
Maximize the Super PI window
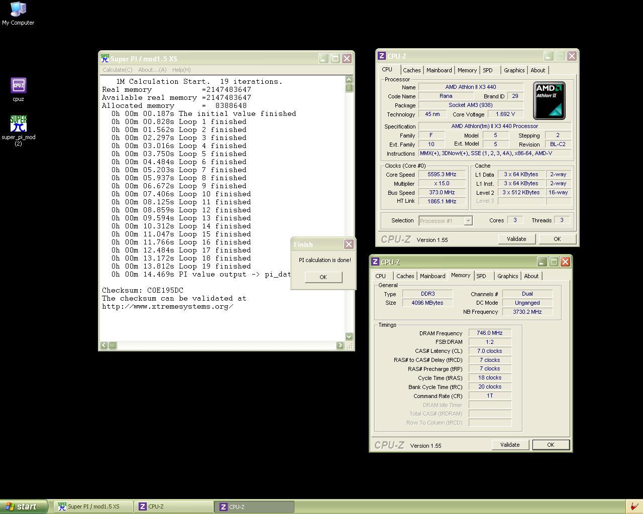coord(335,58)
